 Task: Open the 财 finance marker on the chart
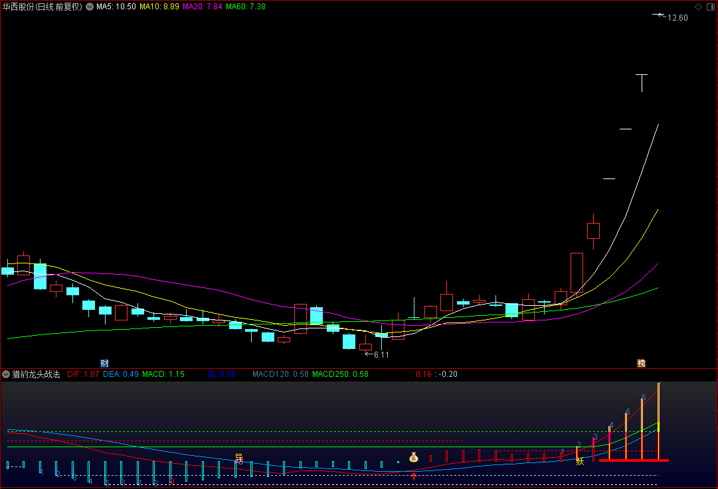point(104,364)
